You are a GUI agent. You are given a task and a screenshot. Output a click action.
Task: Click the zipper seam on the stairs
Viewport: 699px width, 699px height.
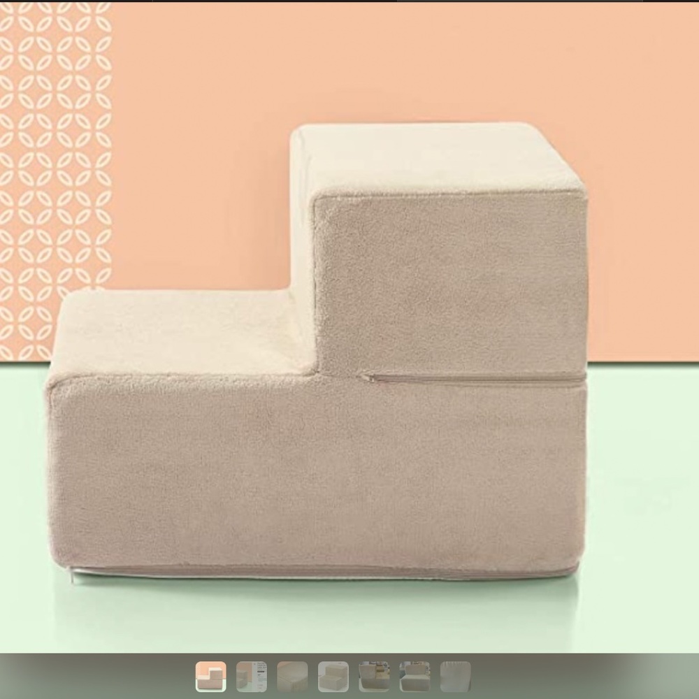click(x=475, y=378)
